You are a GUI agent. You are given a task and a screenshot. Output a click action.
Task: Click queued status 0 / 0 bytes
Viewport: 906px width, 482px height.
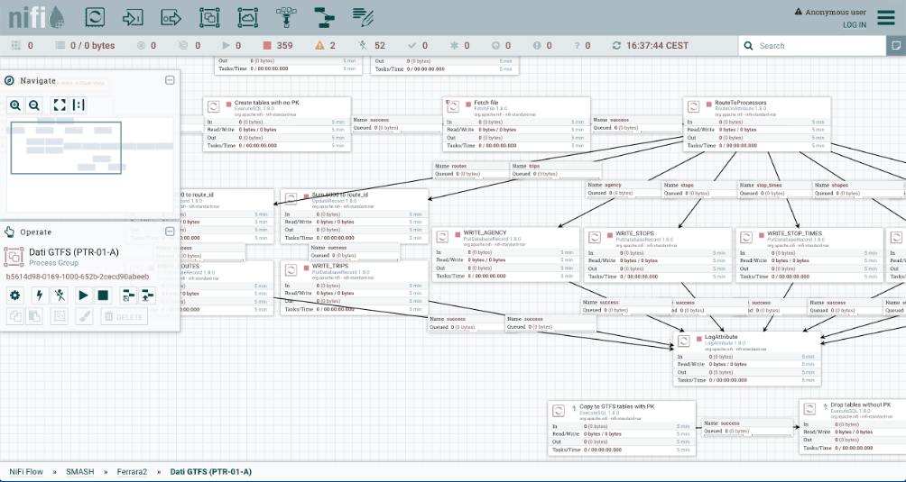(85, 46)
